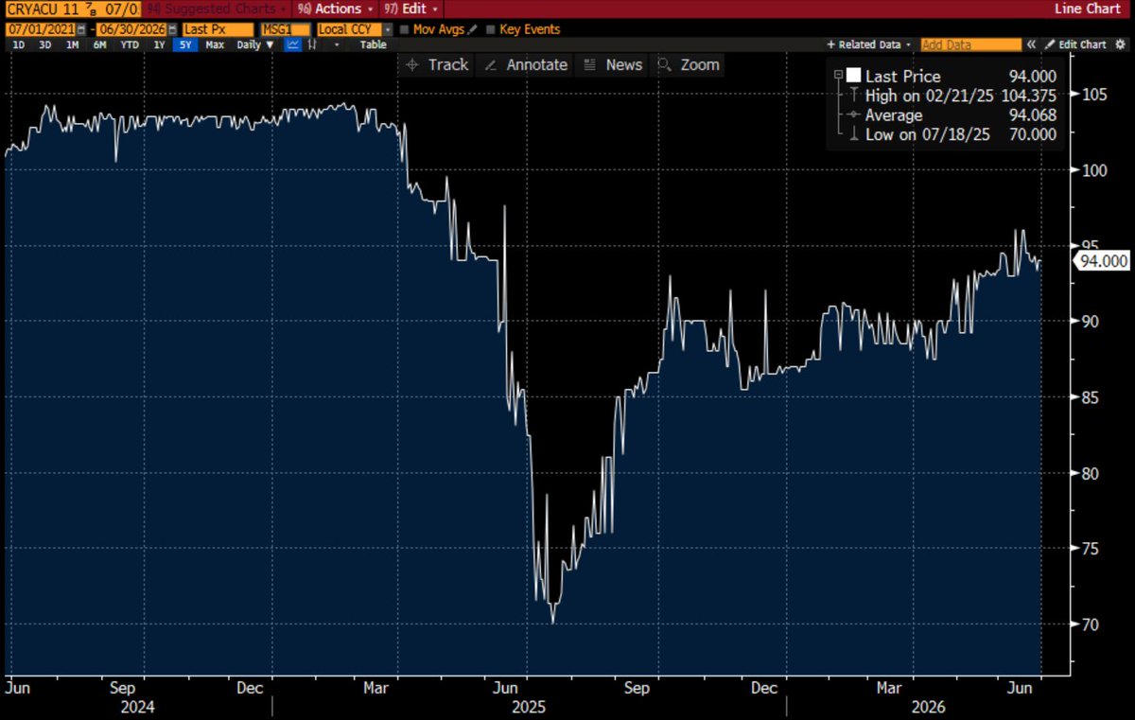Activate the Track crosshair tool

pyautogui.click(x=436, y=64)
